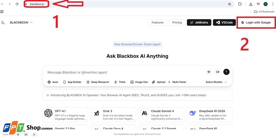Select the Auto mode
276x137 pixels.
[x=53, y=82]
